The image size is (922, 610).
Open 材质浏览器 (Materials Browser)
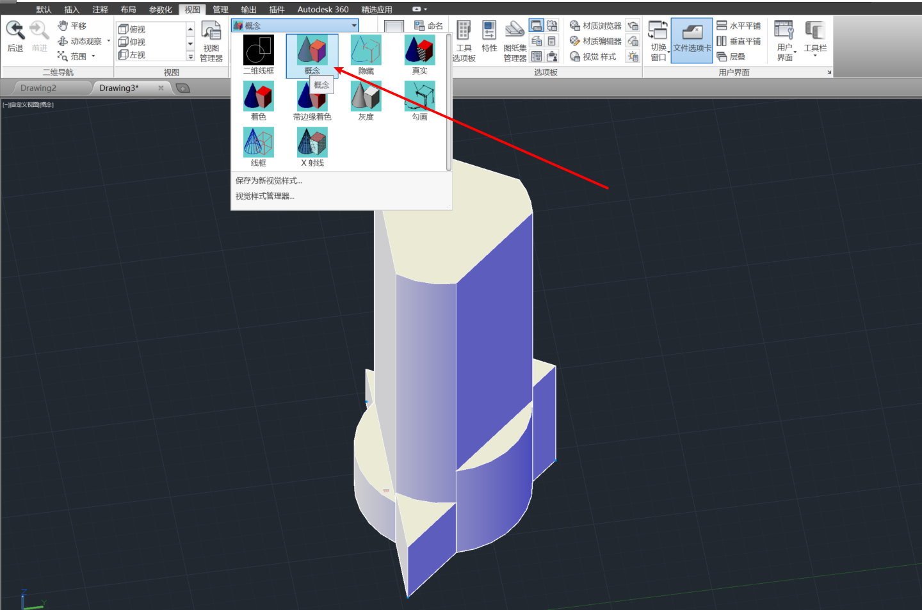coord(595,26)
